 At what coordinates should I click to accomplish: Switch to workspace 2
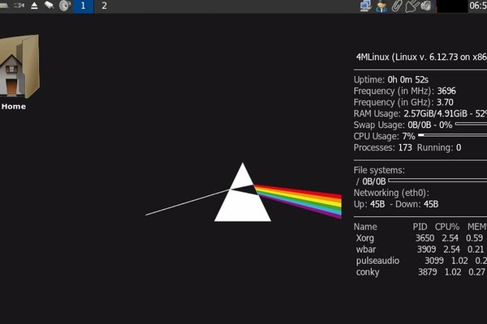pyautogui.click(x=105, y=6)
